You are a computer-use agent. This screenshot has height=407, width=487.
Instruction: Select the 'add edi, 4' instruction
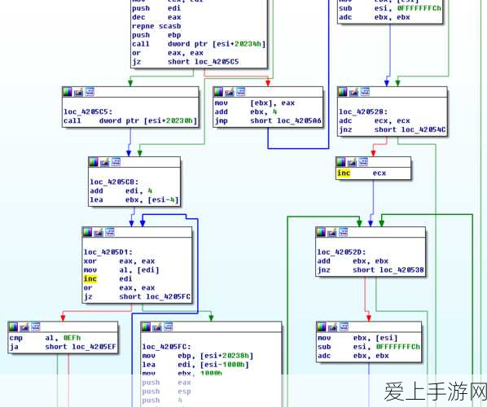tap(121, 191)
